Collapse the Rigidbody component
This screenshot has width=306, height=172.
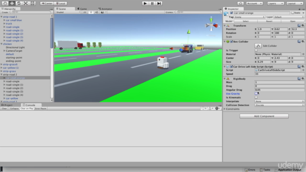click(225, 79)
